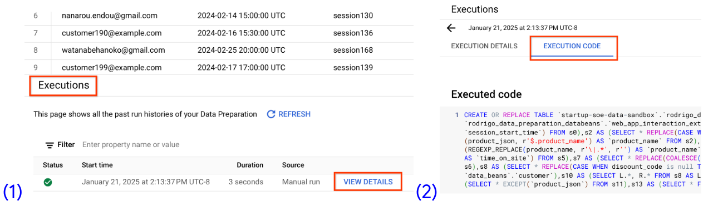
Task: Switch to the Execution Details tab
Action: click(484, 46)
